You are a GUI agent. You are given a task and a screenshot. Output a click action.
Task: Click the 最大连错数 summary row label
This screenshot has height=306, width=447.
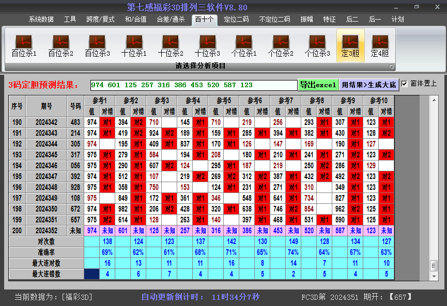click(x=46, y=274)
